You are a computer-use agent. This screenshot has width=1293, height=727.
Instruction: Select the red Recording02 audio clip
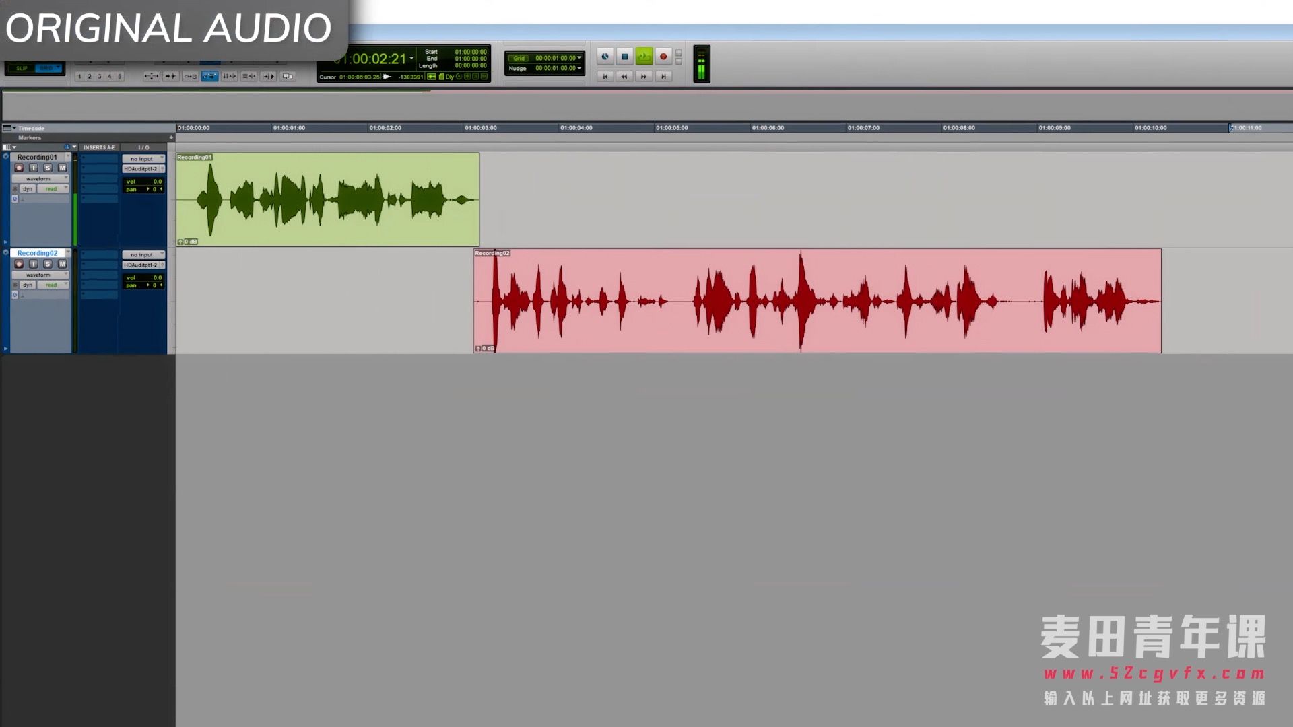point(818,301)
